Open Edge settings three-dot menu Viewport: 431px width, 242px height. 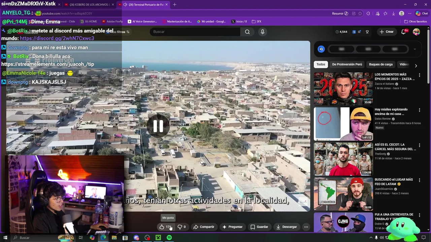[409, 13]
